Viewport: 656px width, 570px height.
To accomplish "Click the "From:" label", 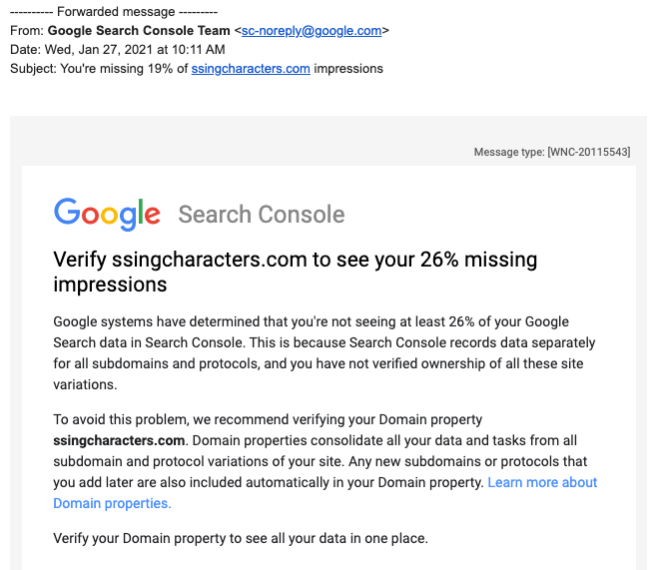I will (x=27, y=31).
